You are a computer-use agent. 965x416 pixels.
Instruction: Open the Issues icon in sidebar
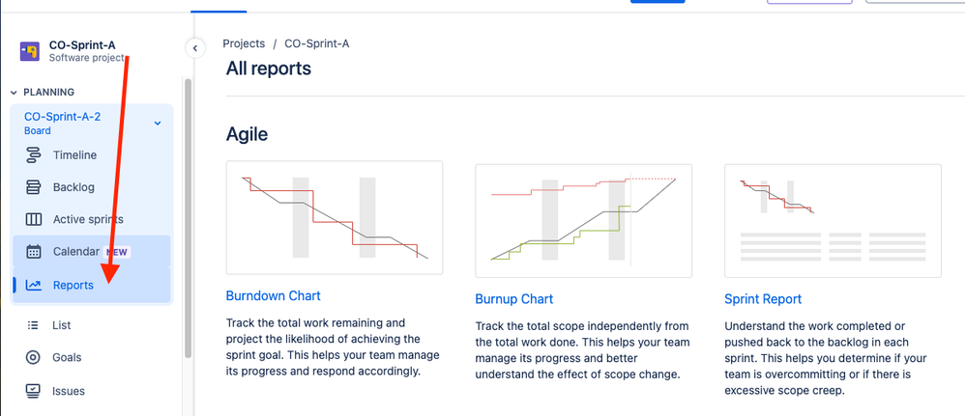(x=33, y=391)
